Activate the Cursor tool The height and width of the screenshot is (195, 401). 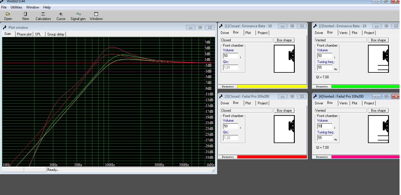pyautogui.click(x=61, y=16)
